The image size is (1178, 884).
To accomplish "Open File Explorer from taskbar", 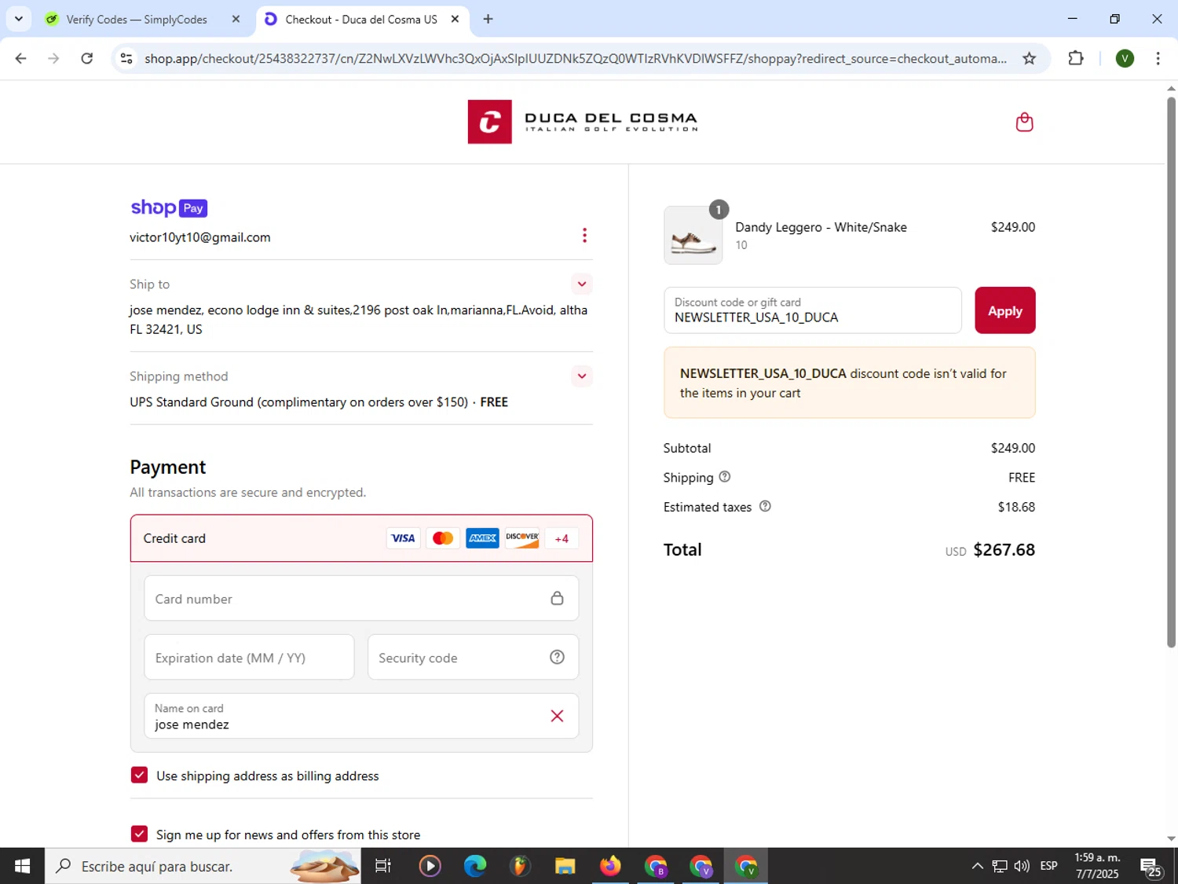I will click(x=565, y=866).
